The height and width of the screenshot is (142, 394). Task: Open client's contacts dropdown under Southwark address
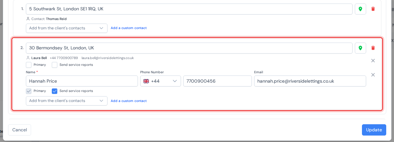click(x=67, y=28)
